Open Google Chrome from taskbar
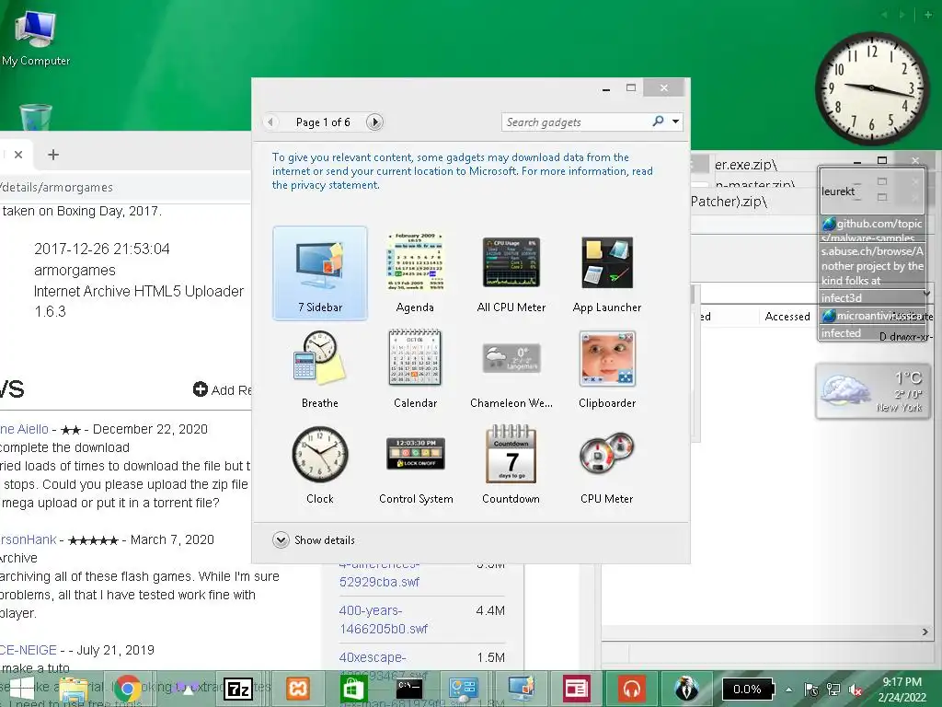This screenshot has width=942, height=707. pos(127,689)
